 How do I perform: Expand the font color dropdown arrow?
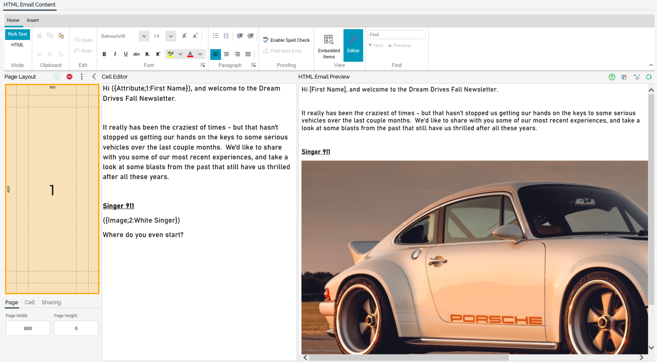click(200, 54)
